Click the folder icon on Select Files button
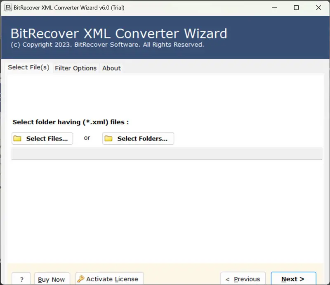The image size is (330, 285). tap(17, 138)
